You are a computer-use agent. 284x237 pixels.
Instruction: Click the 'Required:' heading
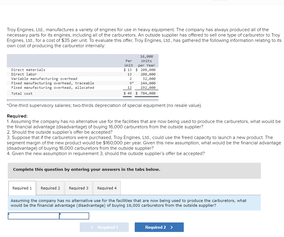pyautogui.click(x=17, y=116)
